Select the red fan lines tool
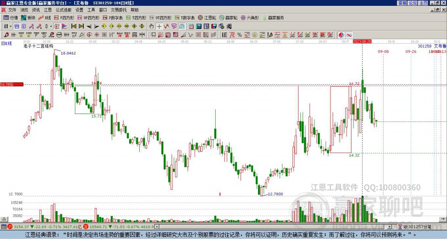 (160, 35)
